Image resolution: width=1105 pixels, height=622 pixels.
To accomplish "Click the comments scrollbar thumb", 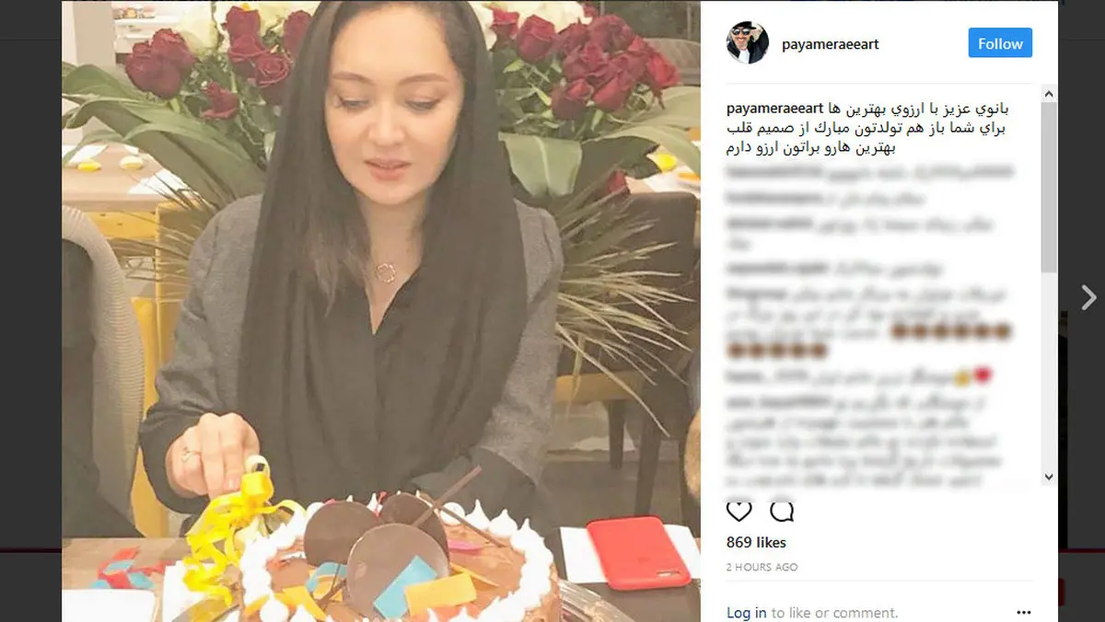I will coord(1049,187).
